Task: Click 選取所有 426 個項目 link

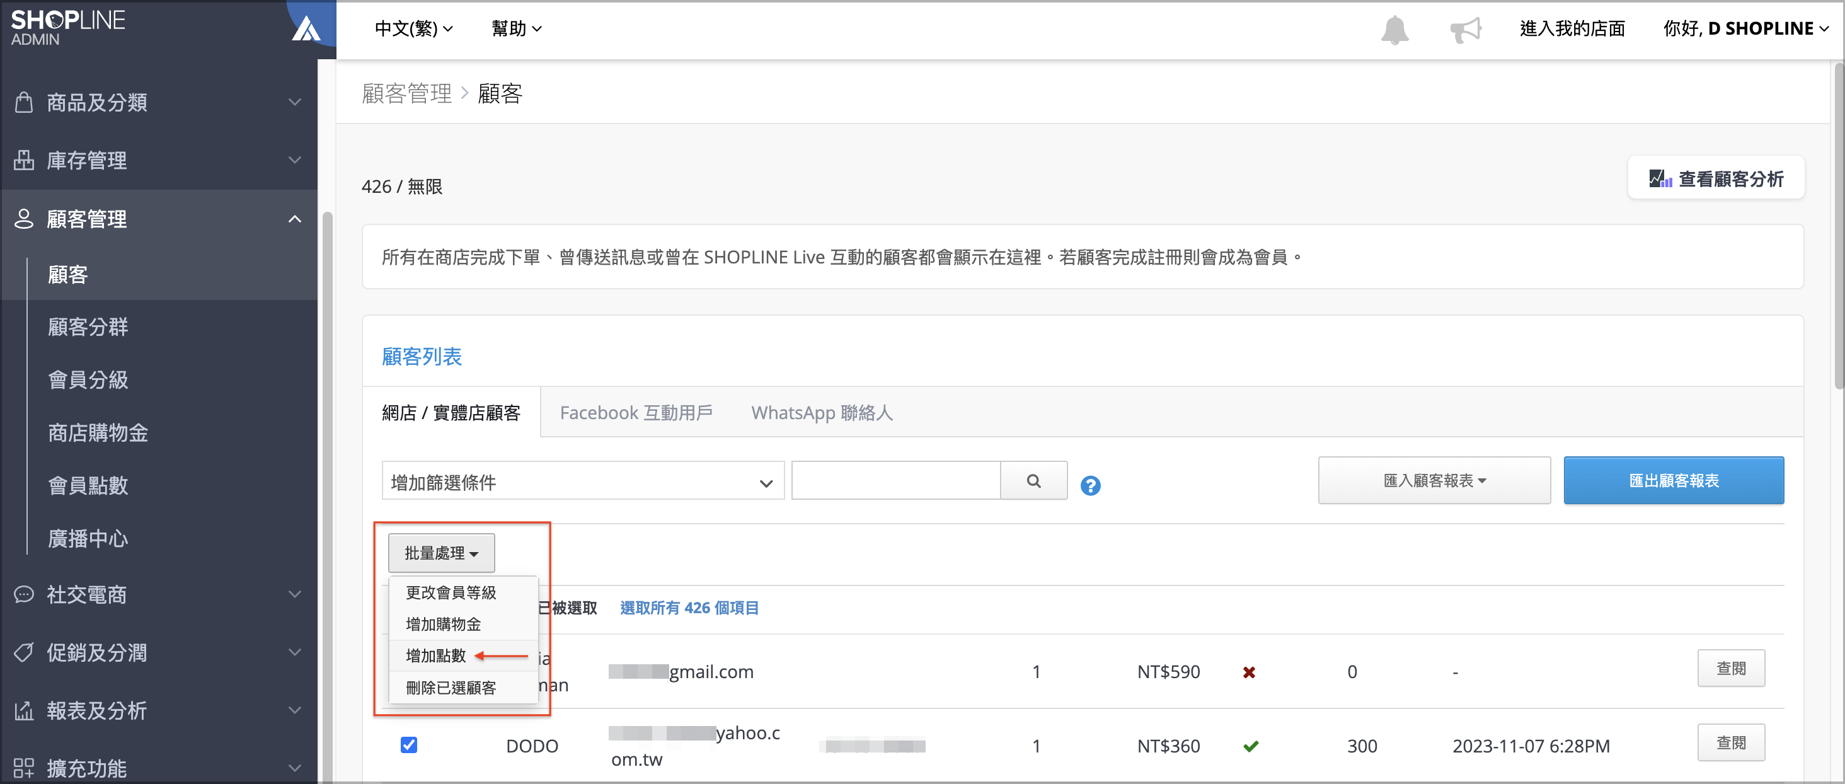Action: pyautogui.click(x=689, y=608)
